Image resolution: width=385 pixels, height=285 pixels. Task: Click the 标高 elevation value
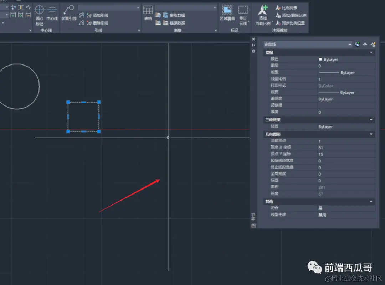click(x=346, y=181)
